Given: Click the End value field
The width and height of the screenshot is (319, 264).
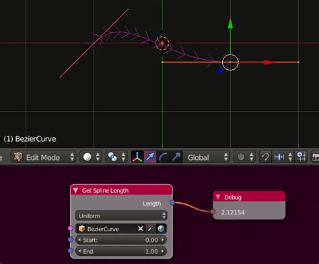Looking at the screenshot, I should click(x=121, y=251).
